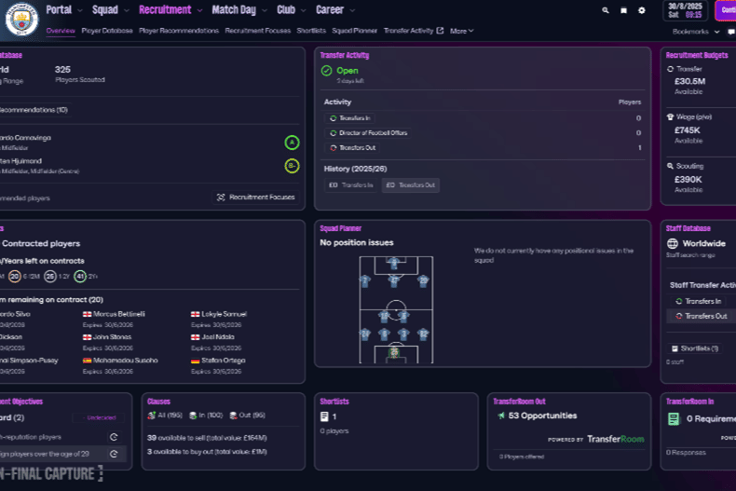Open the Match Day menu
The width and height of the screenshot is (736, 491).
[239, 10]
